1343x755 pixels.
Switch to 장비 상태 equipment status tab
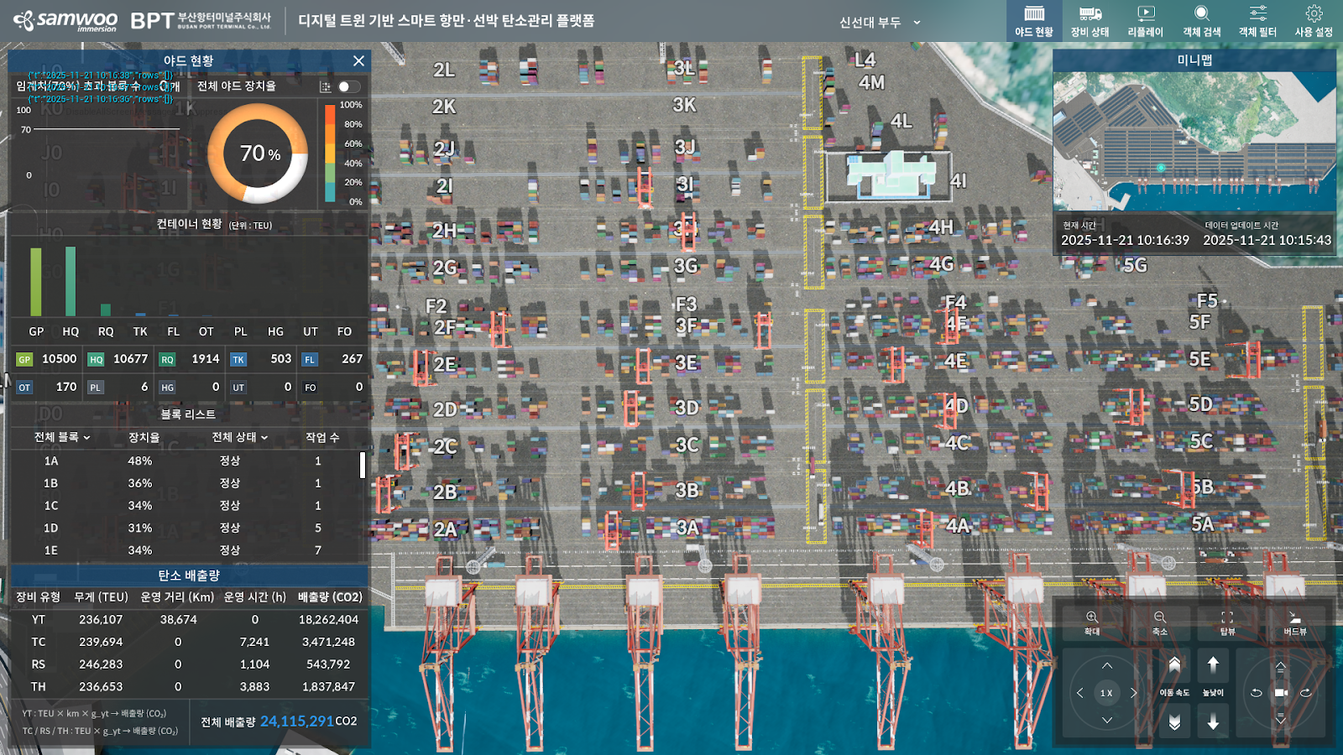coord(1090,21)
